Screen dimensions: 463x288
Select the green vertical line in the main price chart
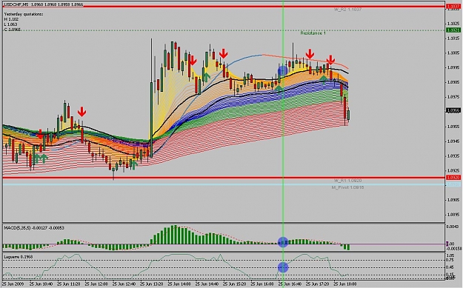[x=283, y=112]
